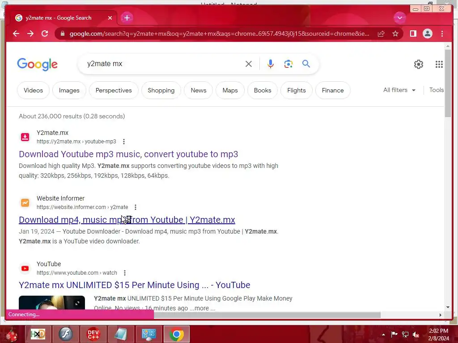Close the y2mate mx Google Search tab
The height and width of the screenshot is (343, 458).
click(110, 18)
